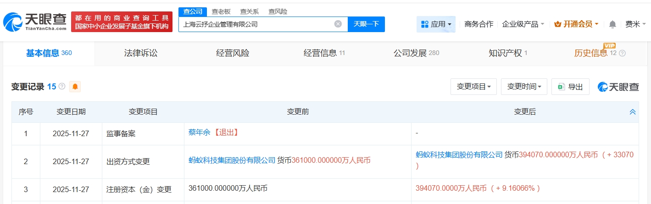Open the 开通会员 membership dropdown
651x204 pixels.
[x=576, y=24]
